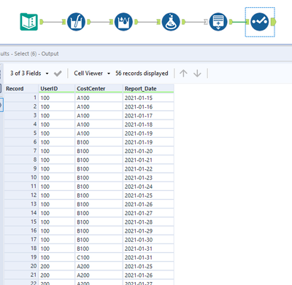Screen dimensions: 292x285
Task: Select the Multi-Row Formula tool icon
Action: point(123,22)
